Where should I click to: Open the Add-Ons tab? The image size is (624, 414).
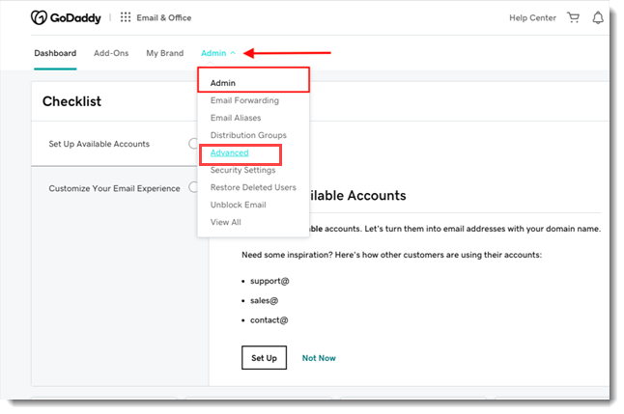click(111, 53)
